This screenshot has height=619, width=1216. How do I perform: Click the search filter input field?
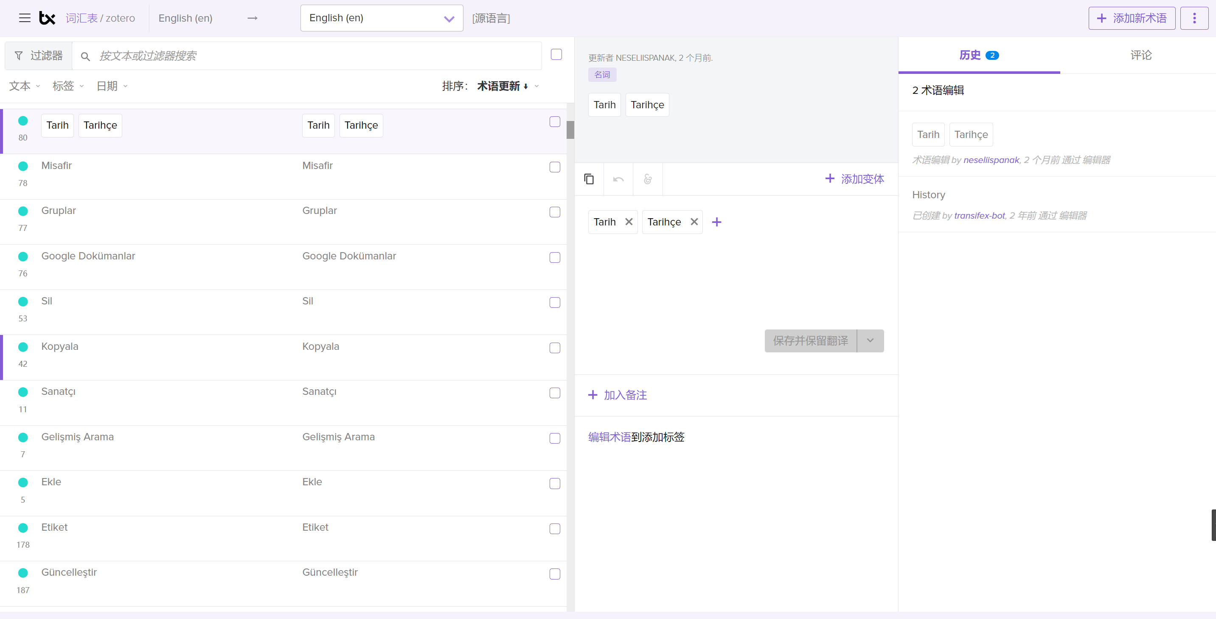[x=312, y=56]
